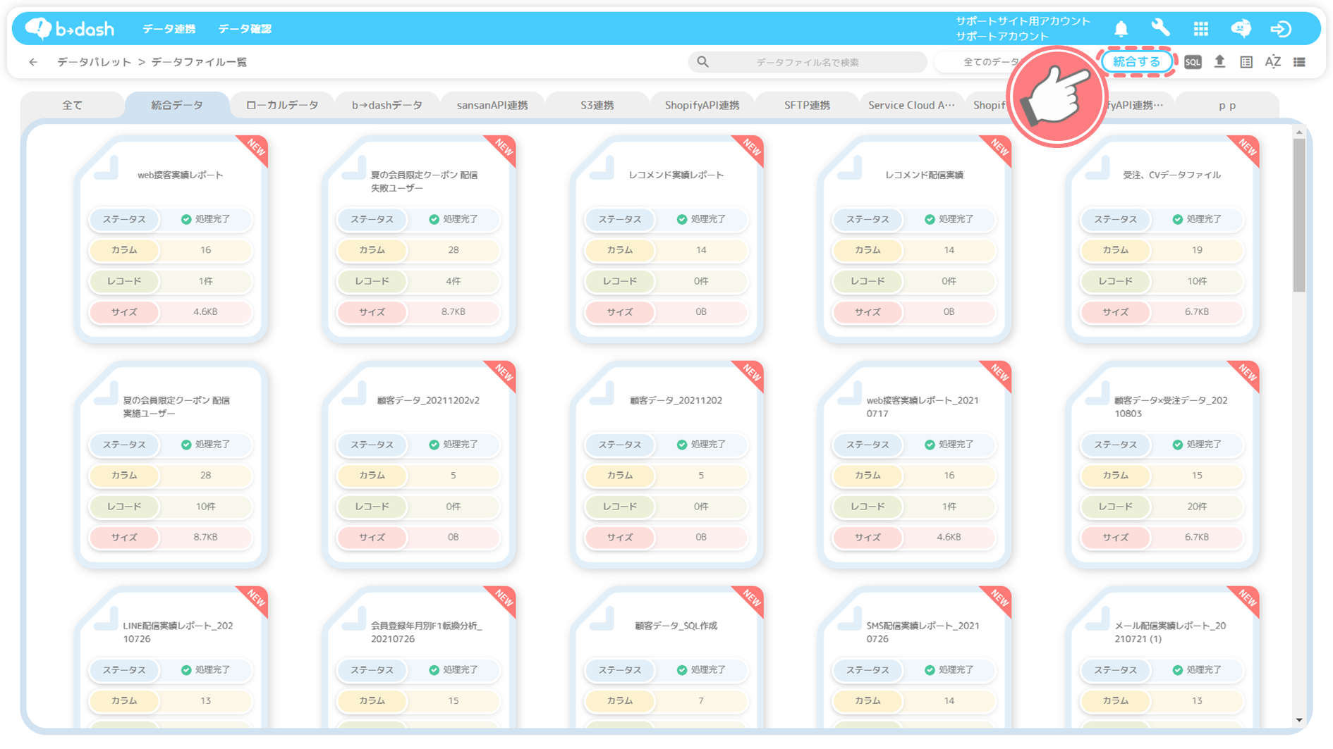Select the ローカルデータ tab
1333x749 pixels.
click(x=282, y=105)
